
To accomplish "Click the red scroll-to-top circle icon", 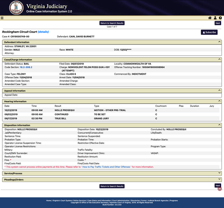I will [x=220, y=189].
